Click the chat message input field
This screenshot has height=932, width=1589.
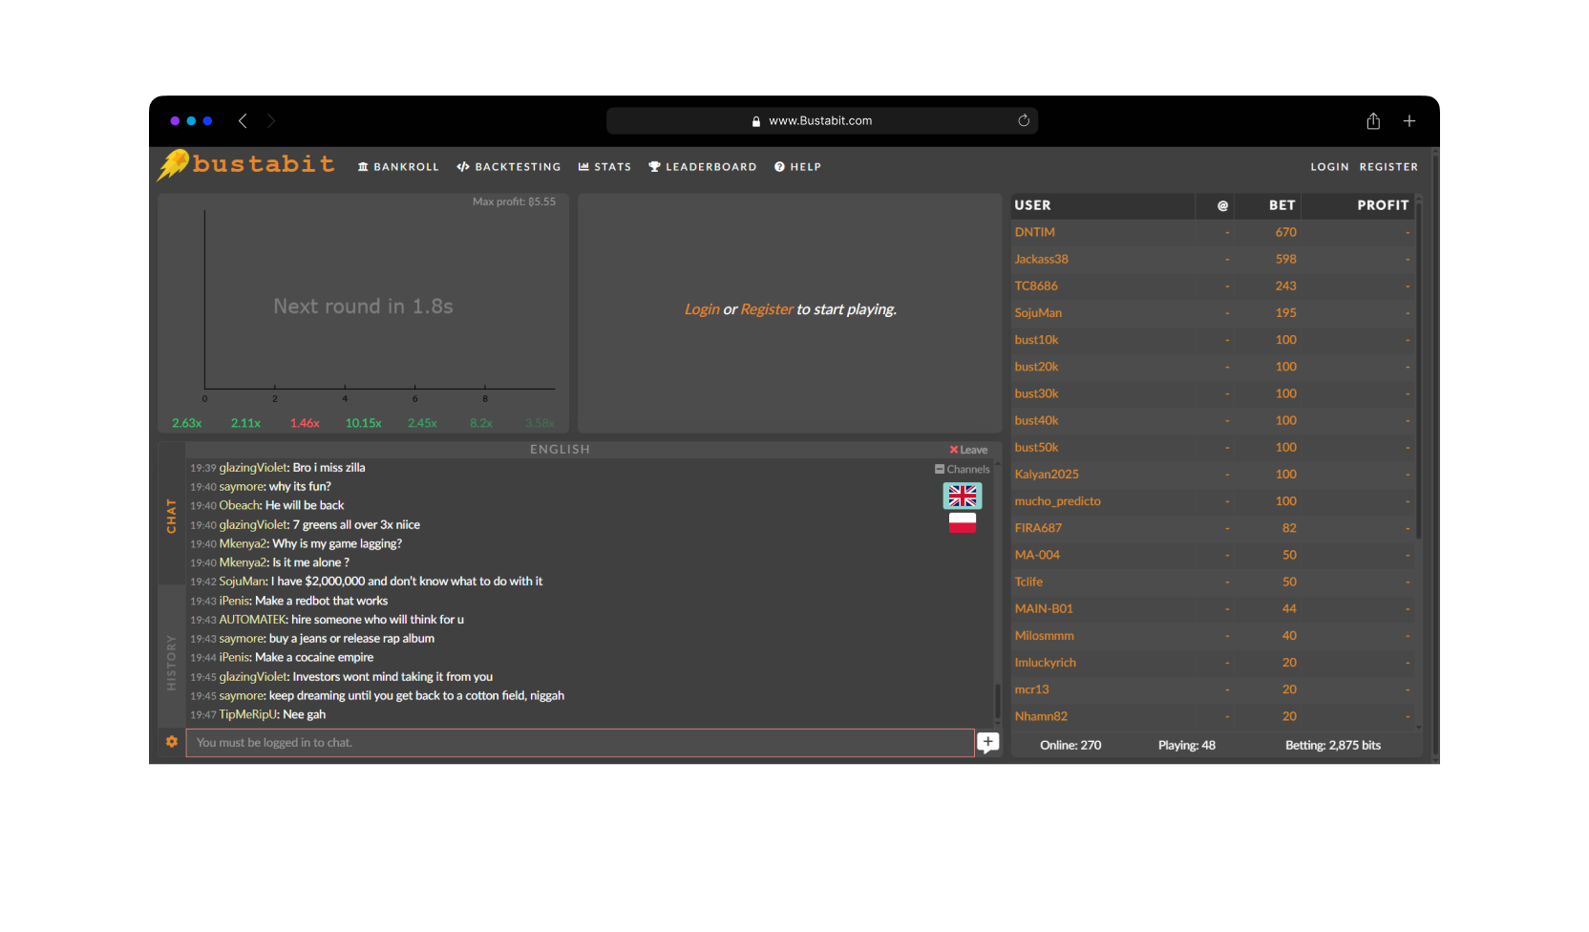pos(579,743)
